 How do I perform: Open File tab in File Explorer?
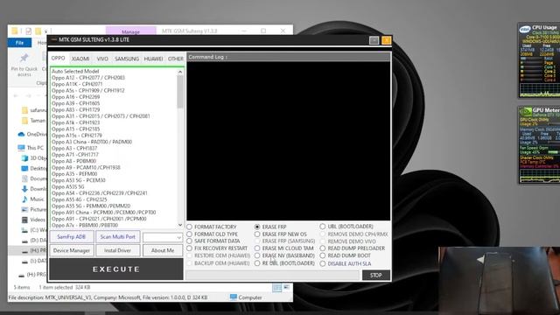19,43
